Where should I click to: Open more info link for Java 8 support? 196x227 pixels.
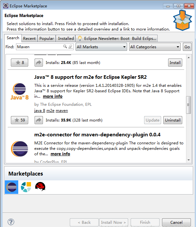53,96
